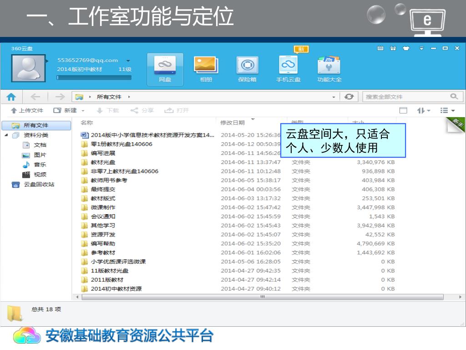Screen dimensions: 466x350
Task: Click the search magnifier icon
Action: [x=454, y=97]
